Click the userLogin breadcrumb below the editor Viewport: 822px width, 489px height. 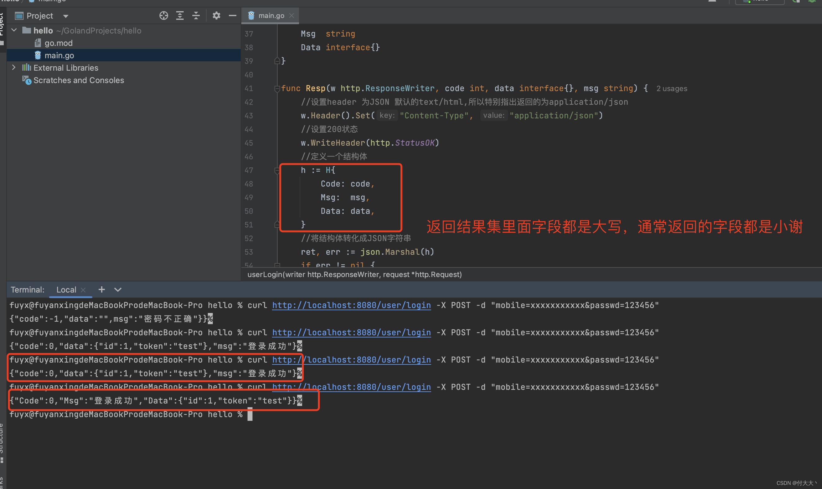point(354,275)
